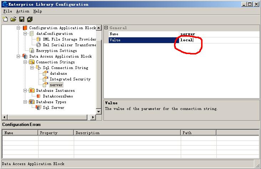Select the Database Instances tree item
261x169 pixels.
(x=55, y=90)
